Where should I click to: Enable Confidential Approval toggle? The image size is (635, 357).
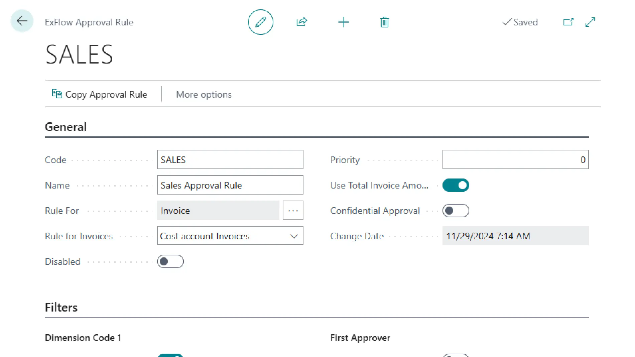tap(456, 211)
